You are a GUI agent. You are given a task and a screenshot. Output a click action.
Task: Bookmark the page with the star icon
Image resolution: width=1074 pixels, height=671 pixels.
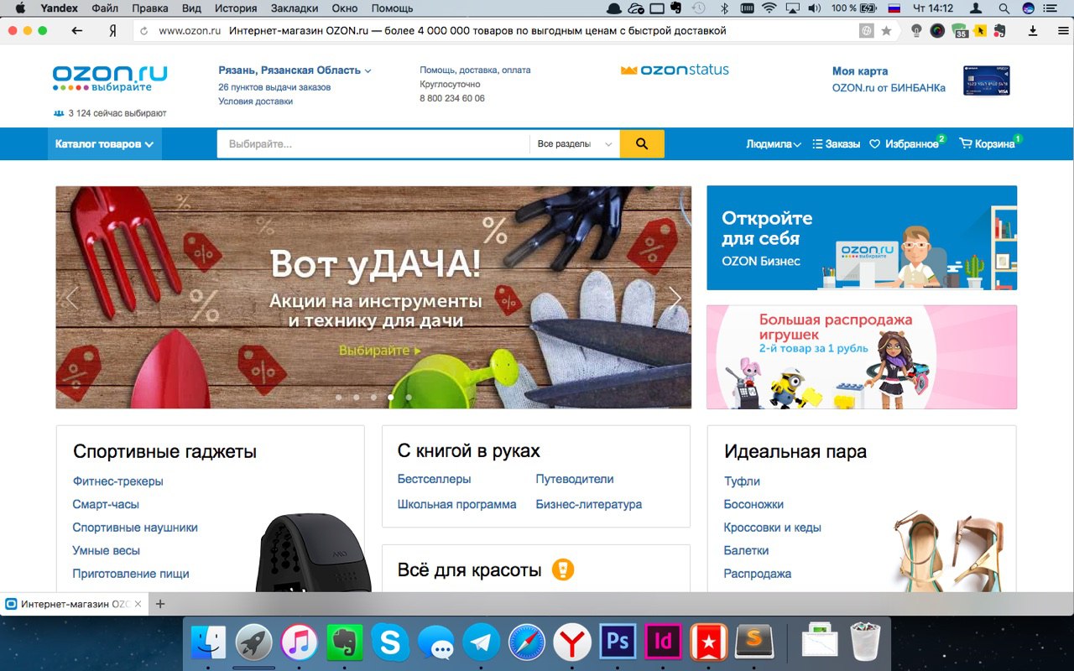point(886,31)
